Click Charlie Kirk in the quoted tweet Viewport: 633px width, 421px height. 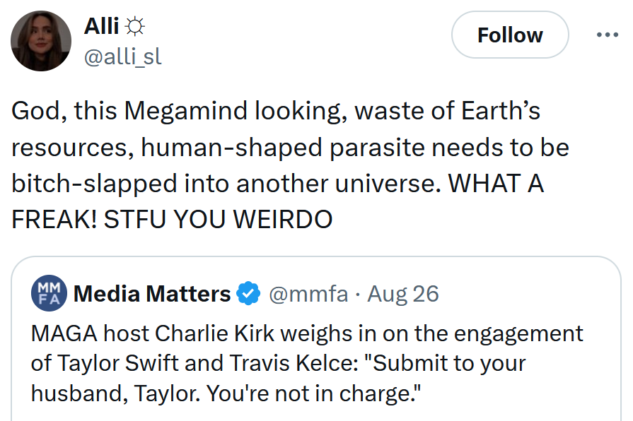pyautogui.click(x=216, y=333)
